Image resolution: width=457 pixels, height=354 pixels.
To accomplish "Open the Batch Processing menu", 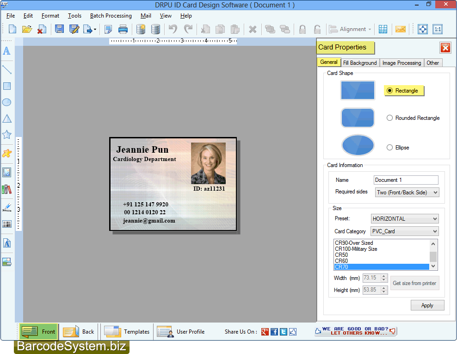I will [x=111, y=16].
